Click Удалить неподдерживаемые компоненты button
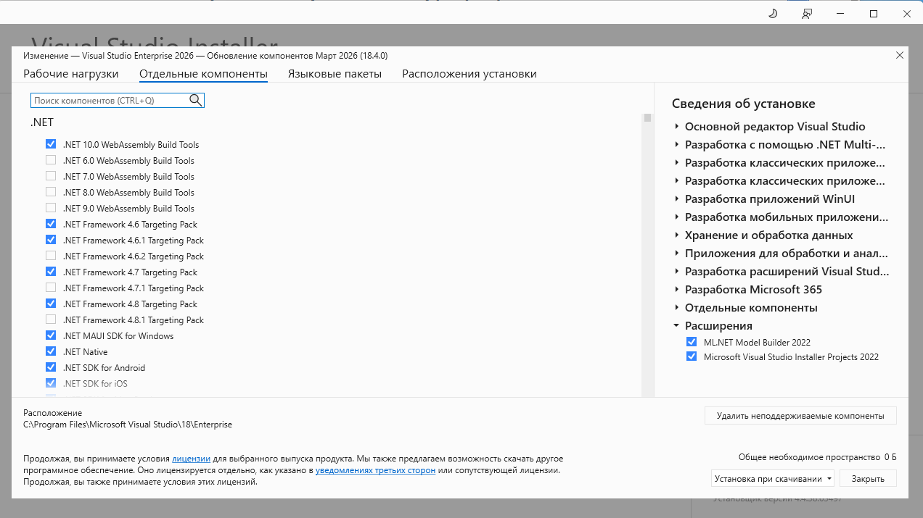 pyautogui.click(x=800, y=416)
